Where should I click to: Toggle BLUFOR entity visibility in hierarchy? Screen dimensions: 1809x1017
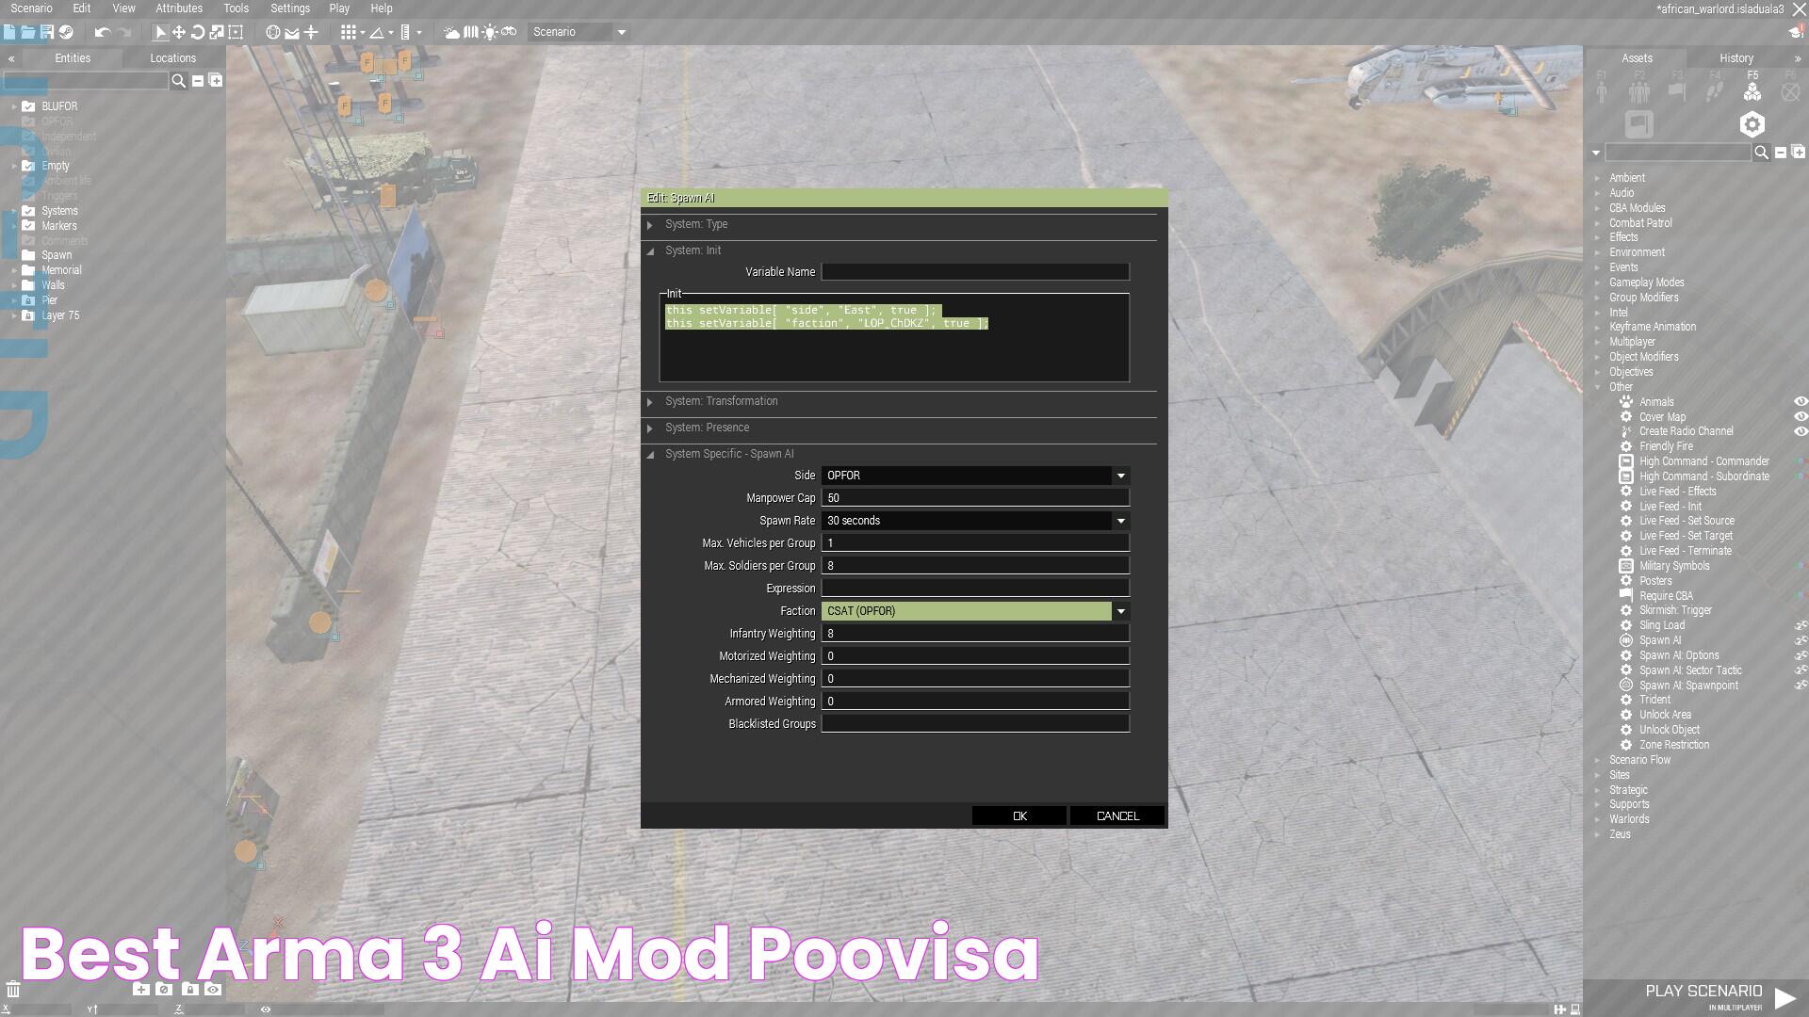(27, 105)
